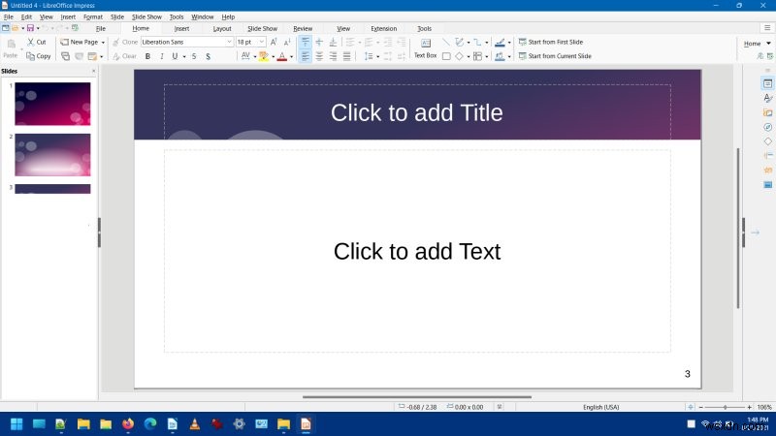Toggle Bold formatting
Viewport: 776px width, 436px height.
pos(147,56)
